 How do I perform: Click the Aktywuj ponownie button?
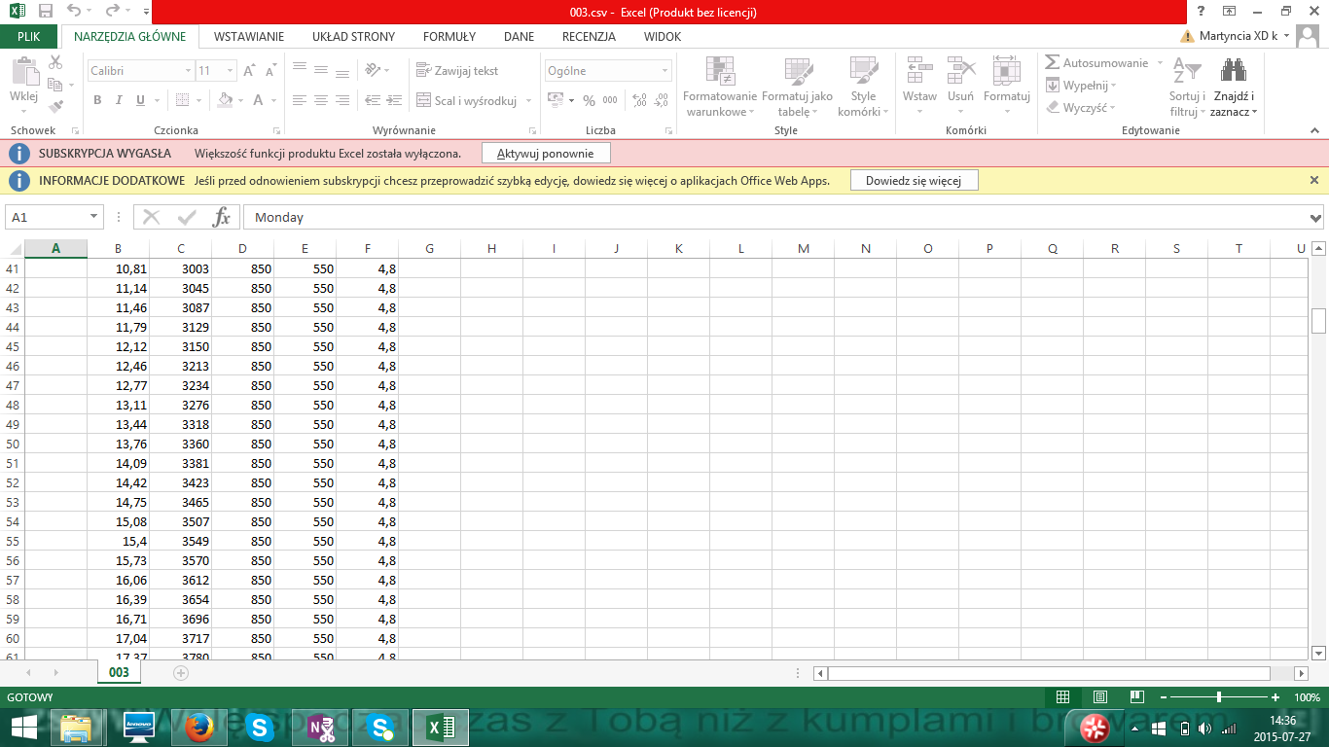tap(546, 154)
